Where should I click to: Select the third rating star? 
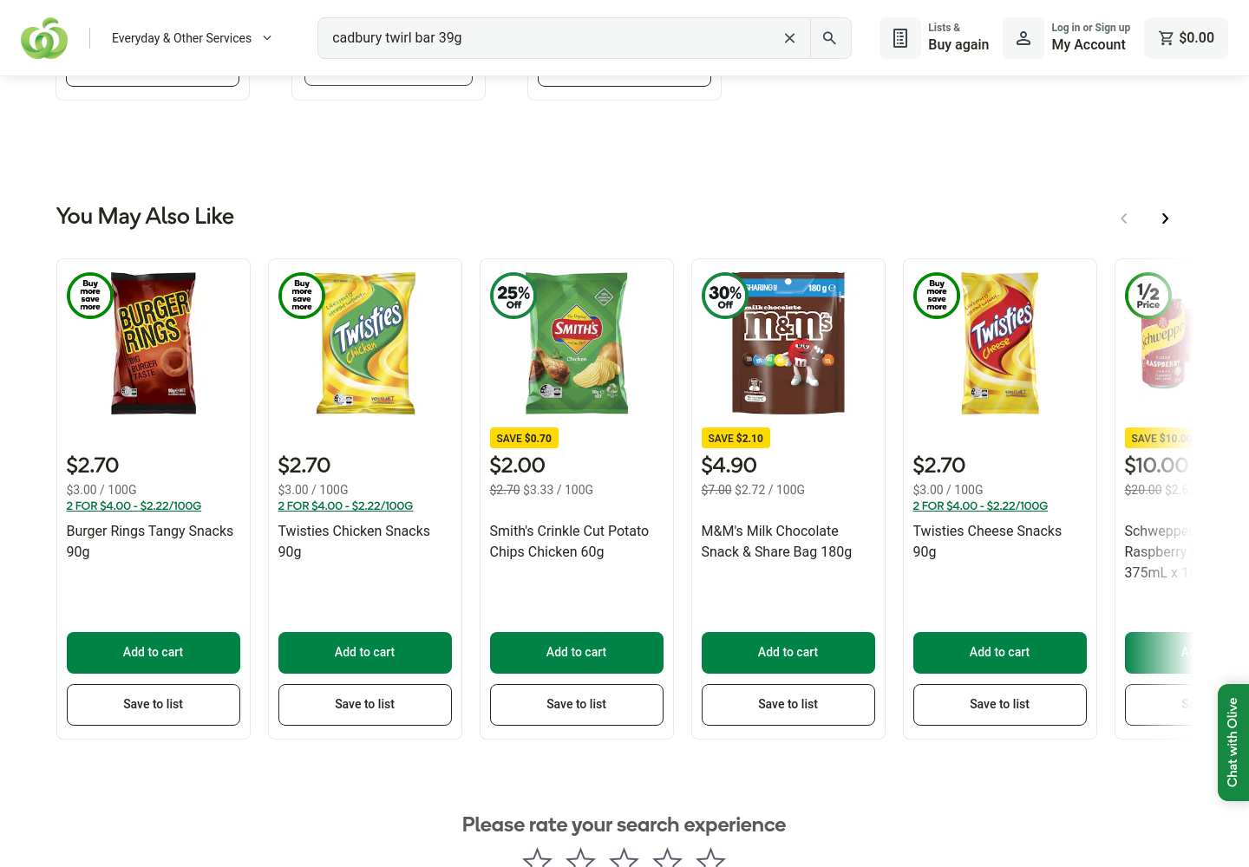(624, 858)
